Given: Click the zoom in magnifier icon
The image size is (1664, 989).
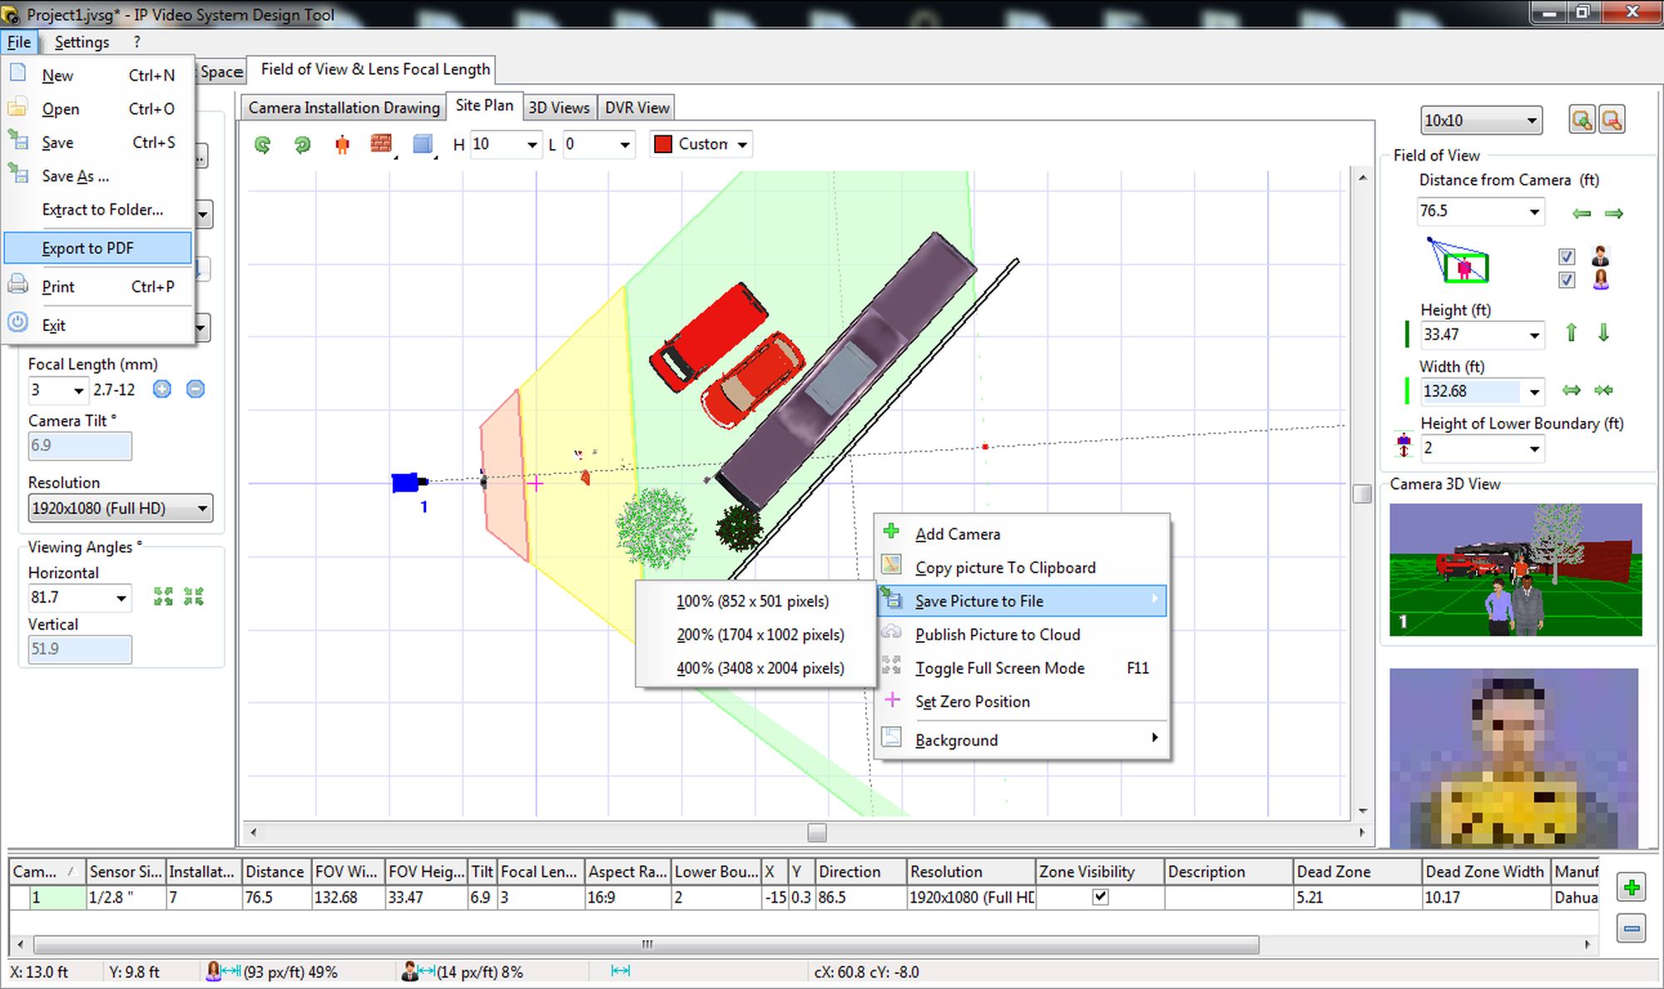Looking at the screenshot, I should 1582,120.
